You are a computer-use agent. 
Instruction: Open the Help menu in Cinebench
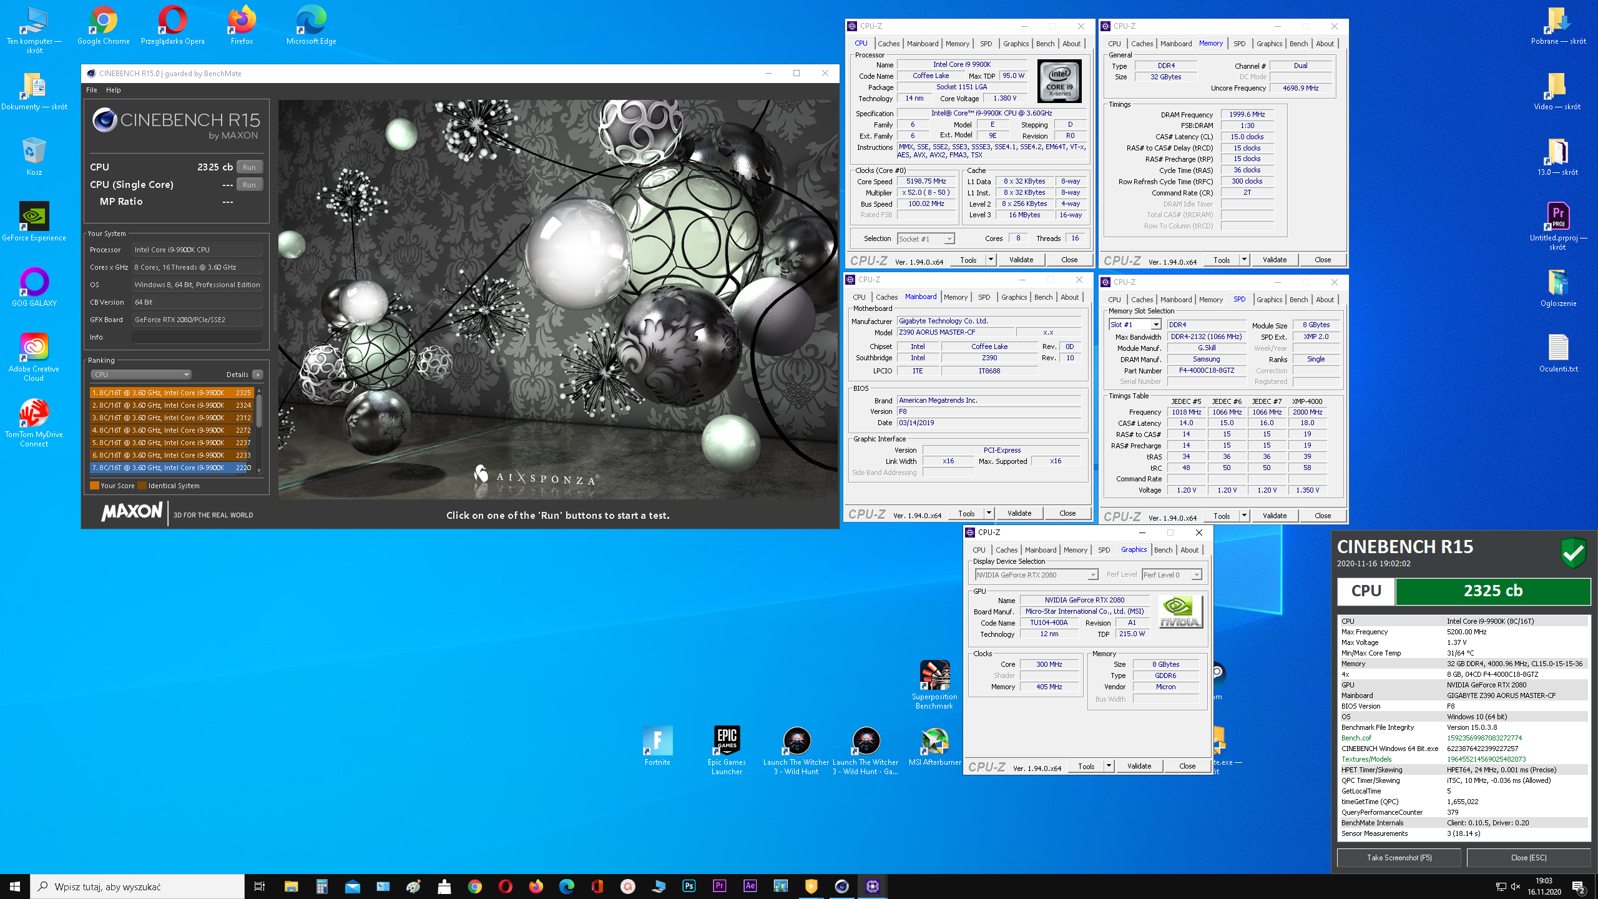click(114, 90)
